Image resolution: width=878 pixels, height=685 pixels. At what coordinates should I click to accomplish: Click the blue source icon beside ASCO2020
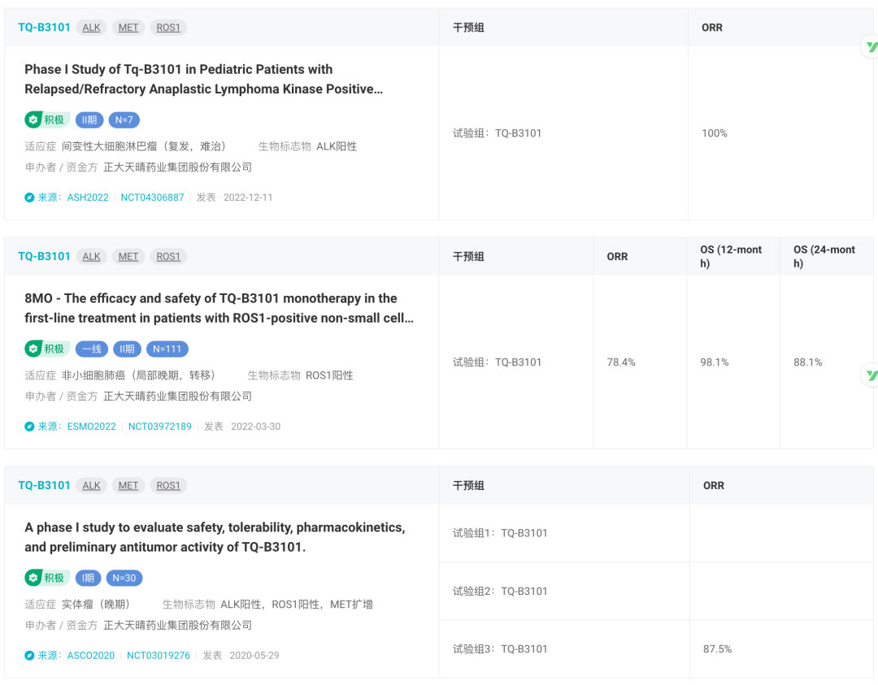click(x=30, y=656)
